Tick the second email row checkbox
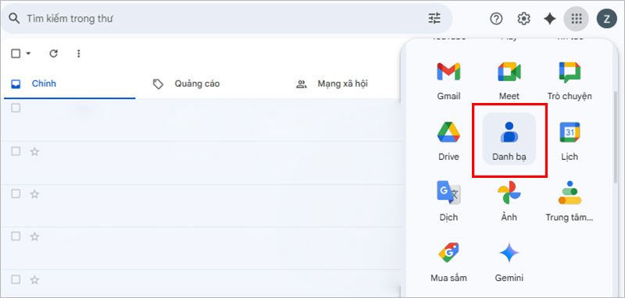This screenshot has height=298, width=625. (16, 151)
